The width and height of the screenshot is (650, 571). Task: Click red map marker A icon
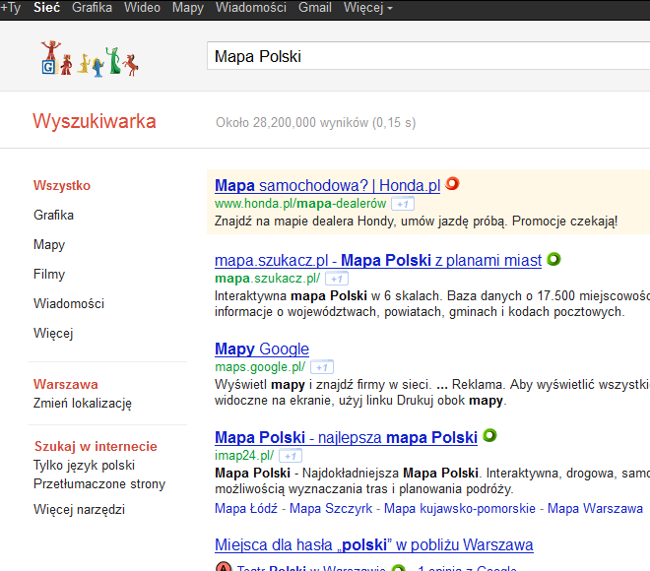(224, 567)
